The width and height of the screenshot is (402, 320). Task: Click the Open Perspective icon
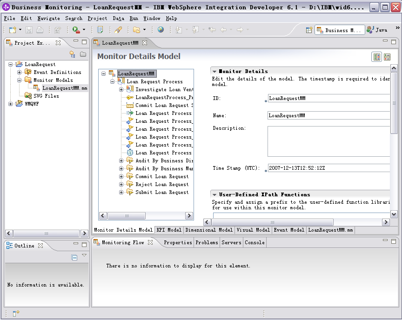(x=309, y=30)
